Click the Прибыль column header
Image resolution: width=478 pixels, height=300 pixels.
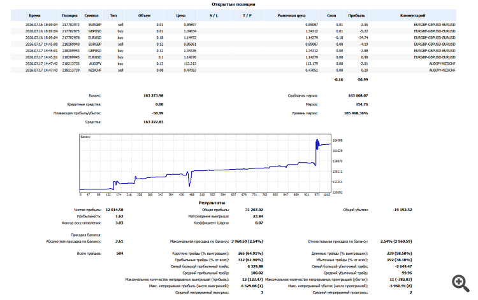click(356, 15)
